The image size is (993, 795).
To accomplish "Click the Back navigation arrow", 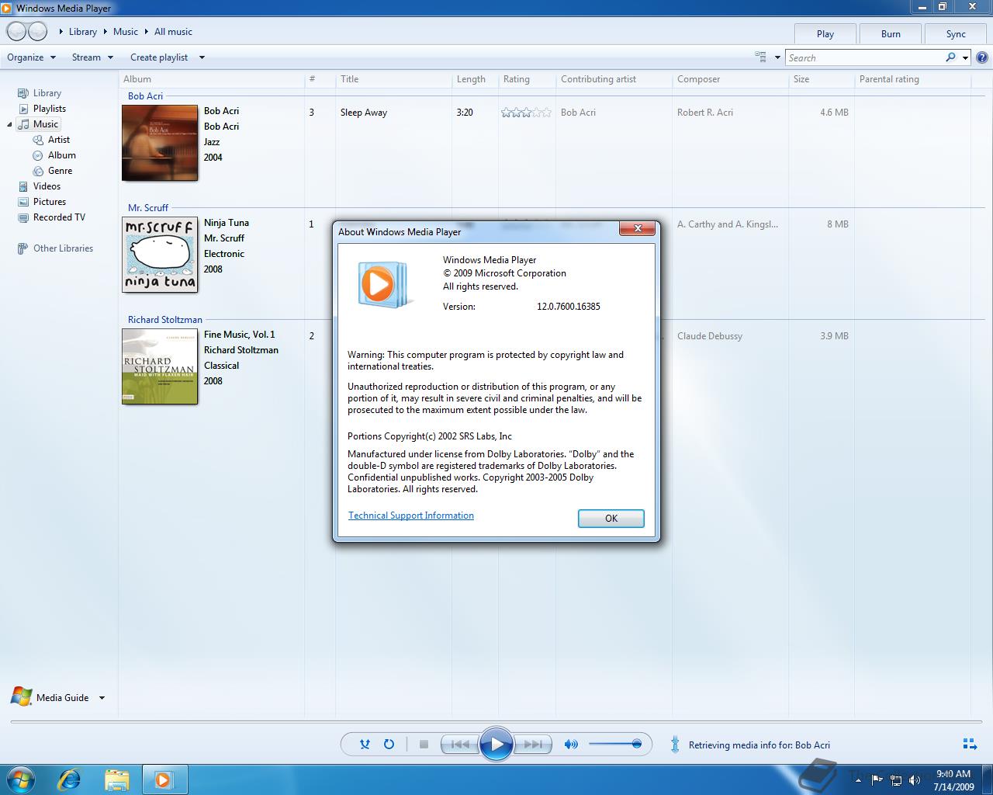I will 16,32.
